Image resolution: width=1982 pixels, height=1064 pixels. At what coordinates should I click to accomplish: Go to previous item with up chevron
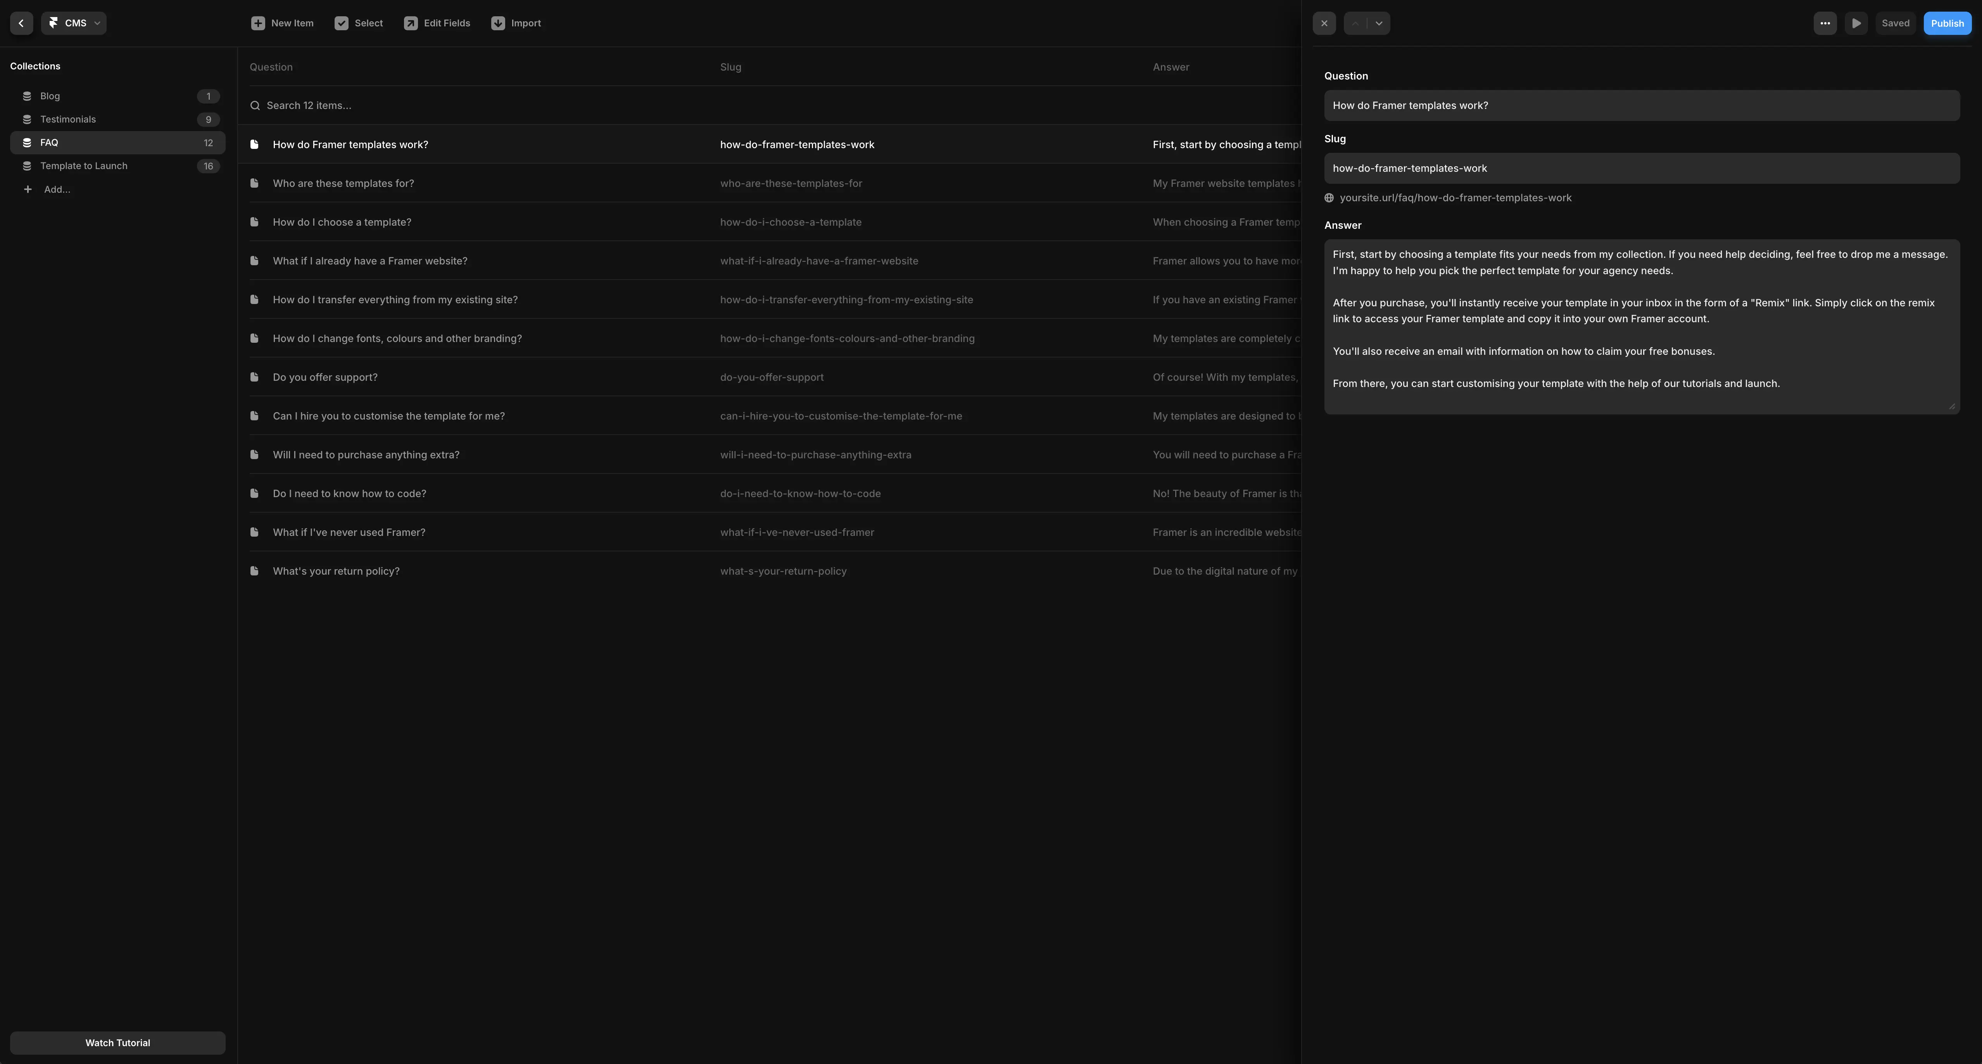[x=1355, y=23]
